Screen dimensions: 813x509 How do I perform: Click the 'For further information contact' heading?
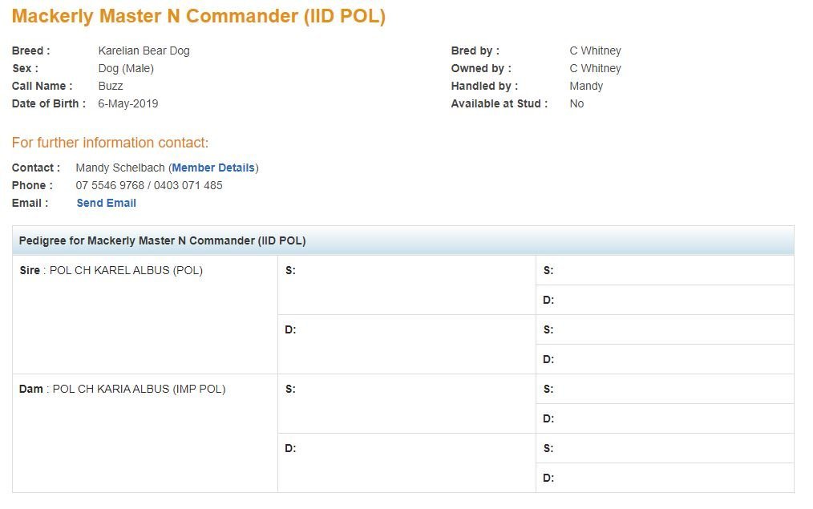[x=110, y=143]
